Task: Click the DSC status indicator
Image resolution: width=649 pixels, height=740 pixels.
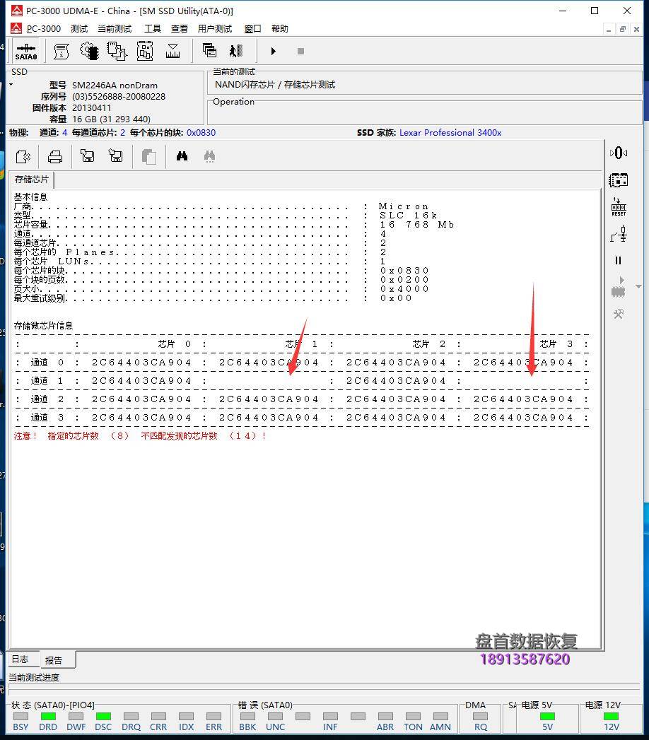Action: (103, 717)
